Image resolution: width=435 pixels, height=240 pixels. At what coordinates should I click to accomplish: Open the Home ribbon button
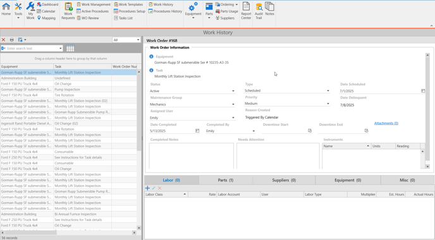click(x=6, y=9)
